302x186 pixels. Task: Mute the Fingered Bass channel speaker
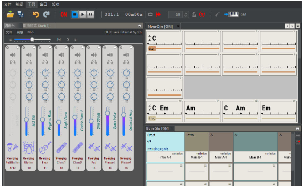coord(45,55)
